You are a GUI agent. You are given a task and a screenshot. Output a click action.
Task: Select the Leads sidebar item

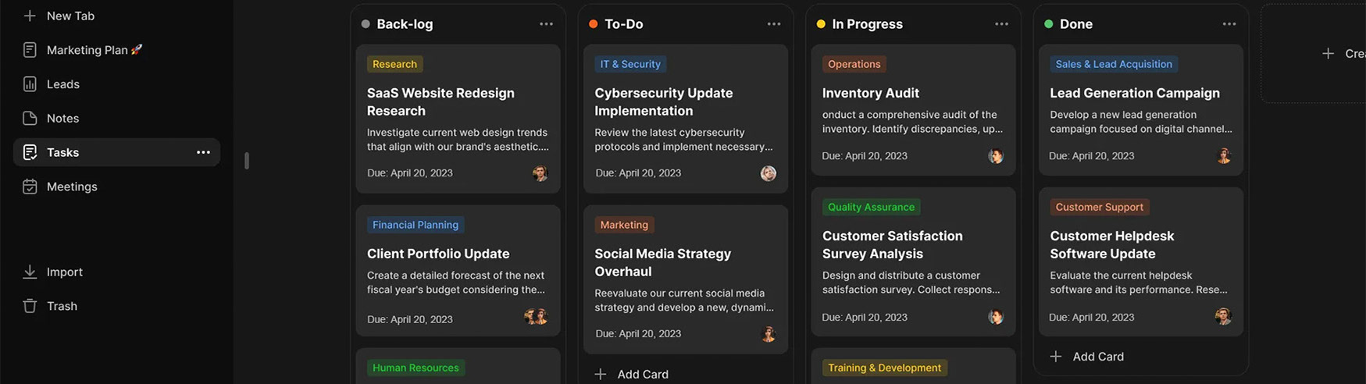tap(63, 84)
